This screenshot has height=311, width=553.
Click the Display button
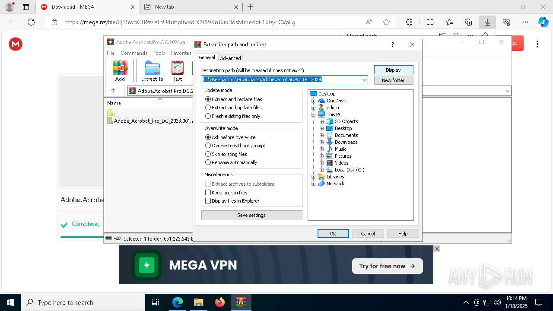pyautogui.click(x=394, y=70)
